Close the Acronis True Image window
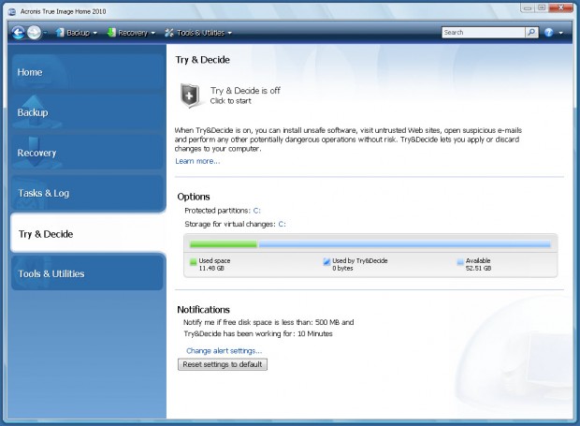The height and width of the screenshot is (426, 580). click(560, 7)
